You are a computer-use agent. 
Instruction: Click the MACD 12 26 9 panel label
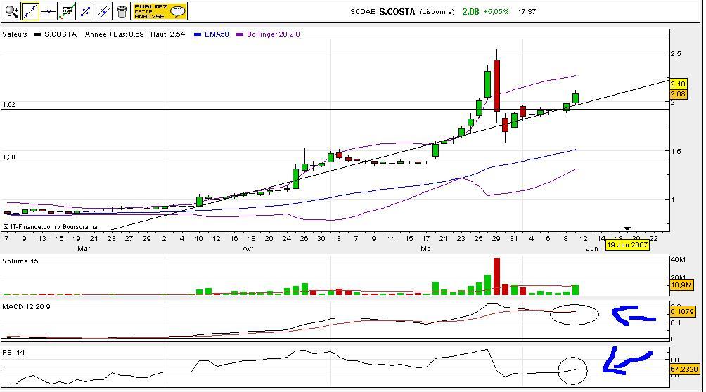[x=26, y=307]
